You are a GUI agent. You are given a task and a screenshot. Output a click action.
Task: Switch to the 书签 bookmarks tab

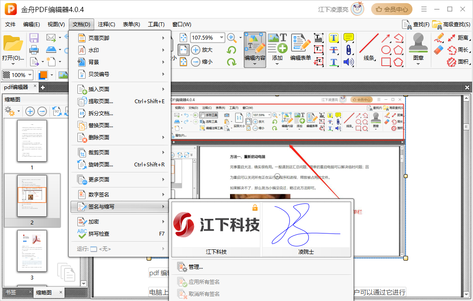(11, 292)
